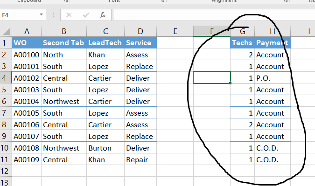The width and height of the screenshot is (315, 186).
Task: Click the Northwest cell in row 10
Action: [64, 148]
